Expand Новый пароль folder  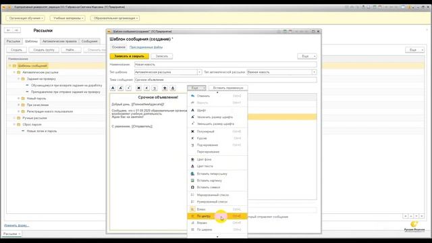(x=19, y=99)
